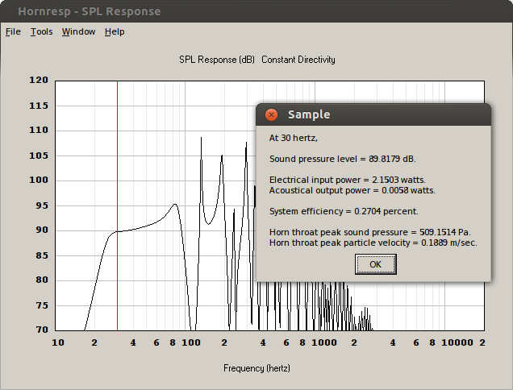Open the Help menu
Image resolution: width=513 pixels, height=390 pixels.
tap(115, 31)
